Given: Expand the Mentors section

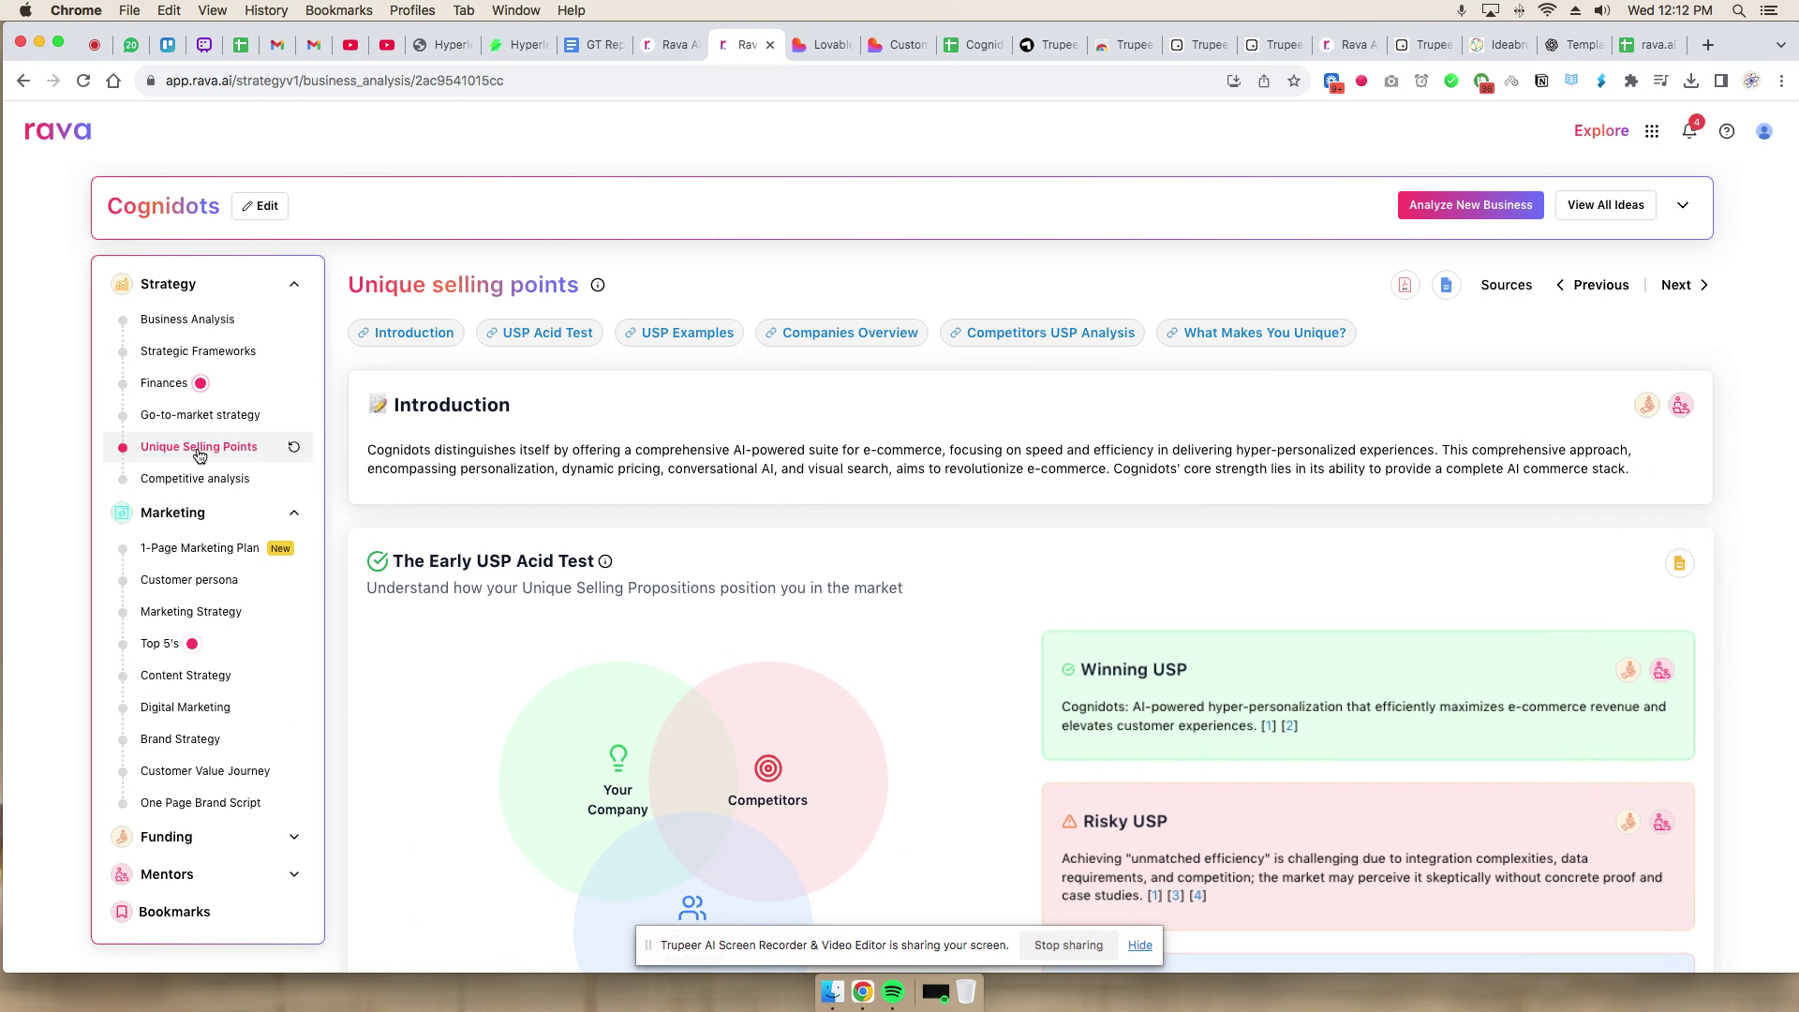Looking at the screenshot, I should [294, 873].
